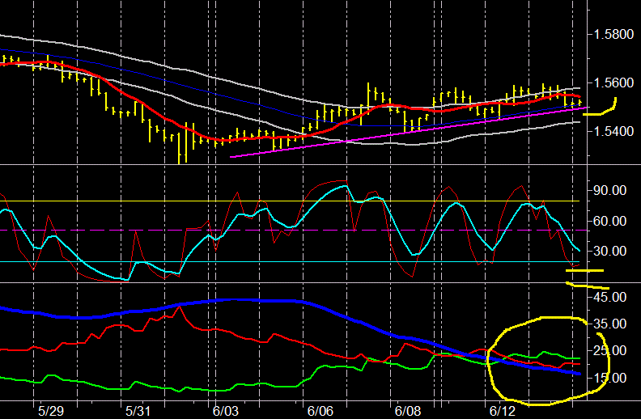The width and height of the screenshot is (641, 419).
Task: Select the 5/29 date label
Action: 51,411
